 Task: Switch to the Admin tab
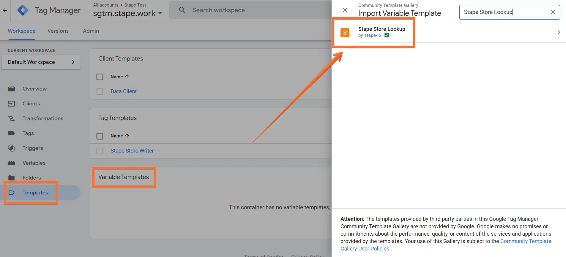(91, 31)
